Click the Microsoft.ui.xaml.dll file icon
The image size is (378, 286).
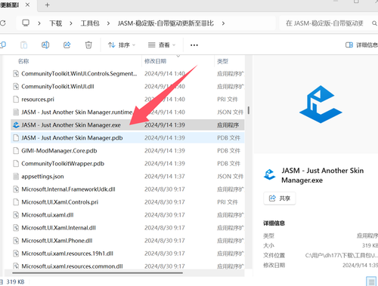point(16,215)
